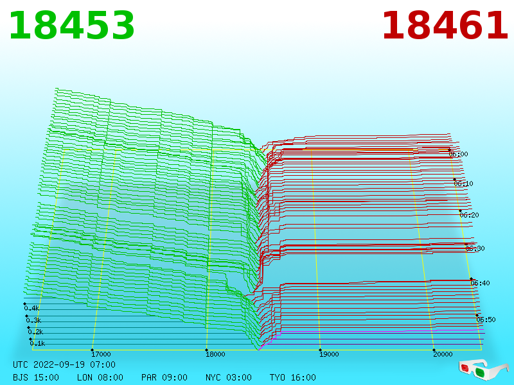
Task: Click the 0.1k depth axis label
Action: (x=37, y=343)
